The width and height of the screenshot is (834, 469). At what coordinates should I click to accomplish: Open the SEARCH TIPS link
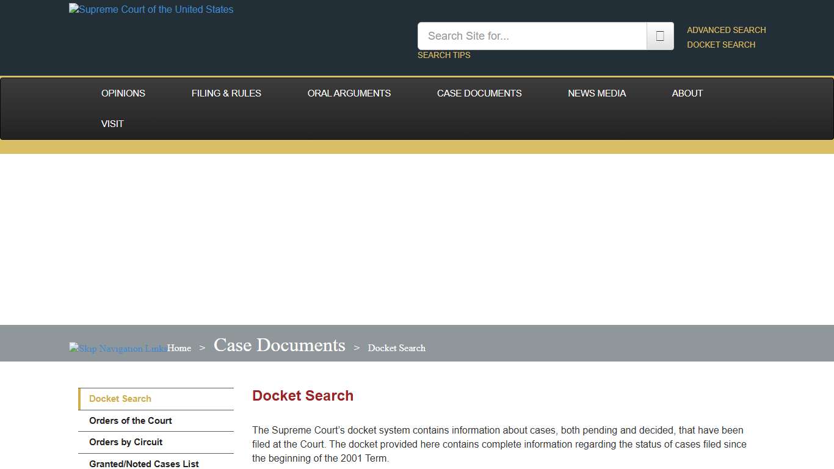[444, 55]
